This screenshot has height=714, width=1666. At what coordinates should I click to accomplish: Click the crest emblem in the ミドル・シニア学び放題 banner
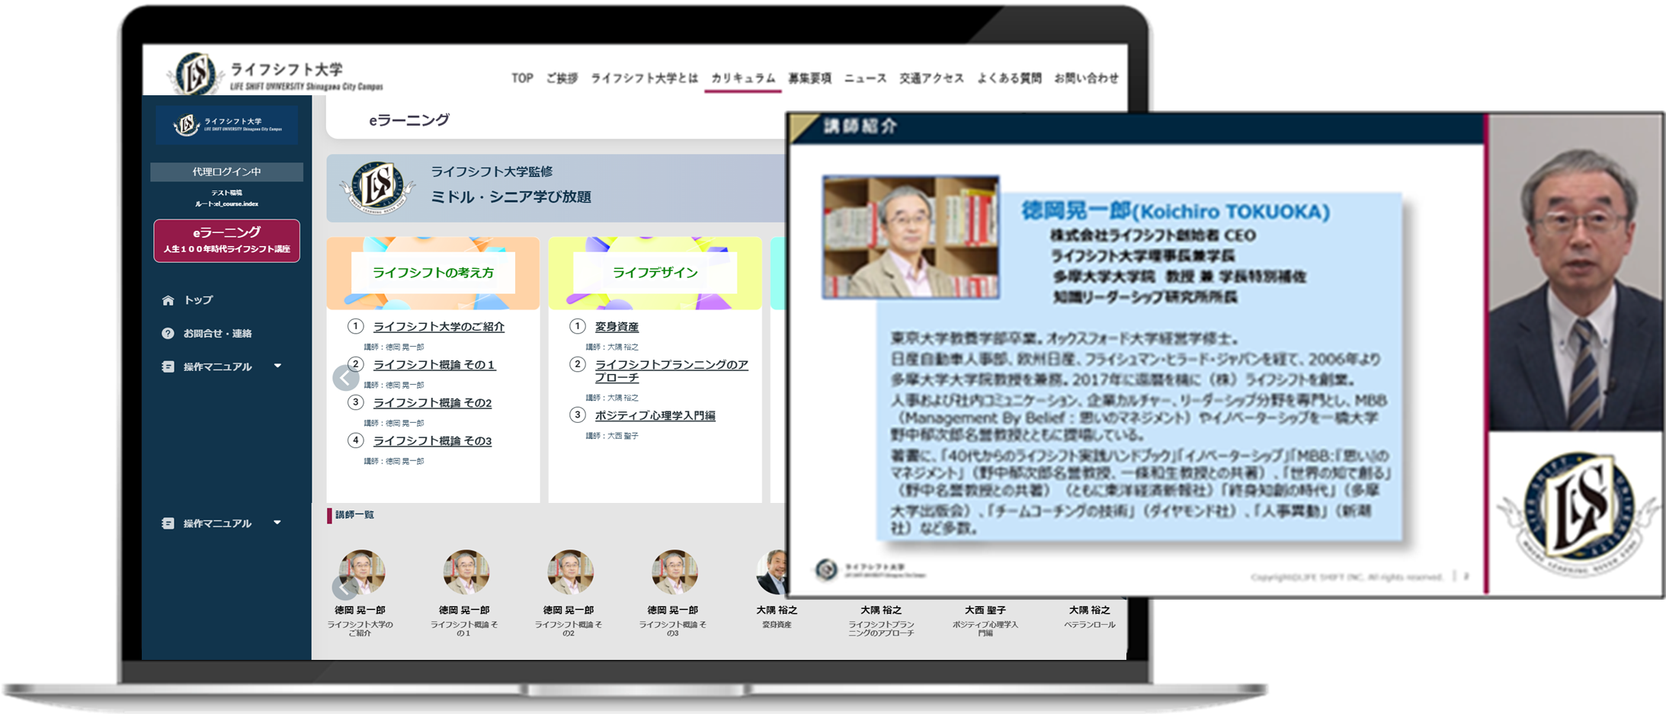coord(377,187)
